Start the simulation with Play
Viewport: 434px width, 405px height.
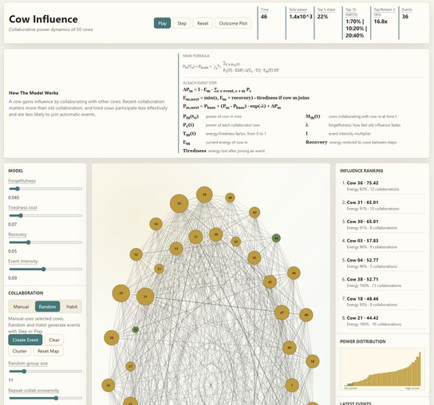(162, 23)
